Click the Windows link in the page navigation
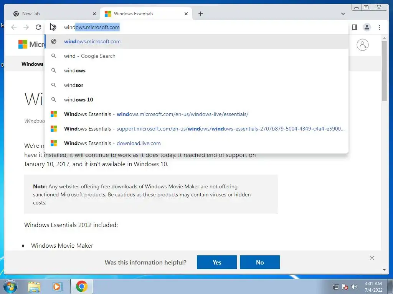393x294 pixels. (32, 64)
